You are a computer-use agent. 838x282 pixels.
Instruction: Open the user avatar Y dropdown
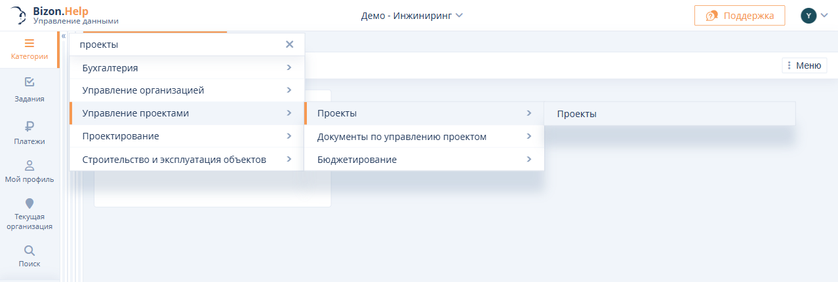coord(814,16)
